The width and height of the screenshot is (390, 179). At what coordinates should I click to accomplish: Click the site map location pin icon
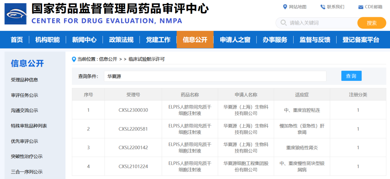[285, 7]
